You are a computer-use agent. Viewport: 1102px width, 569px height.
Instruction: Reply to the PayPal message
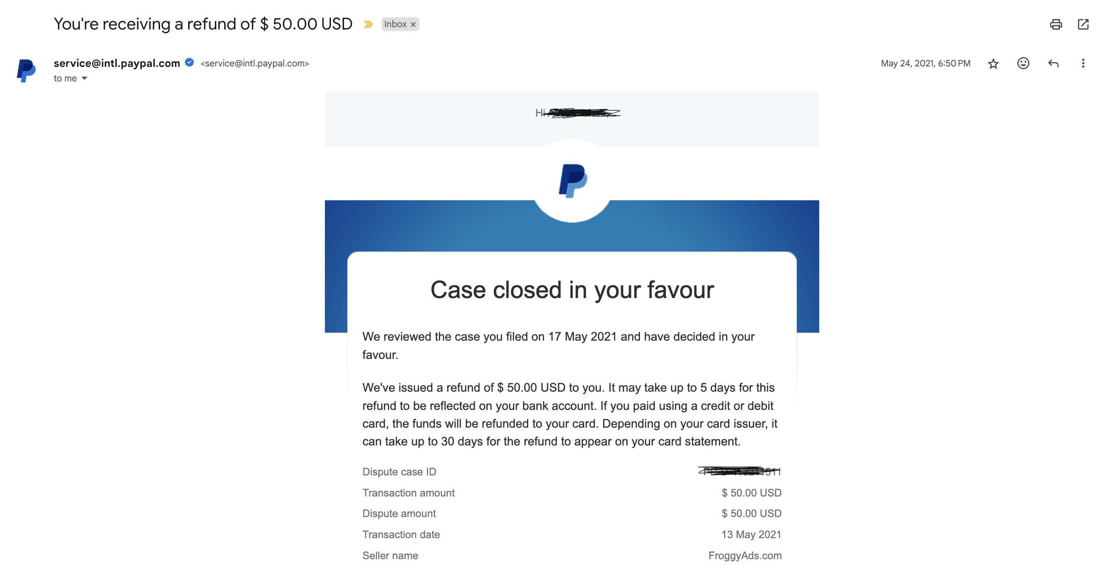tap(1053, 63)
